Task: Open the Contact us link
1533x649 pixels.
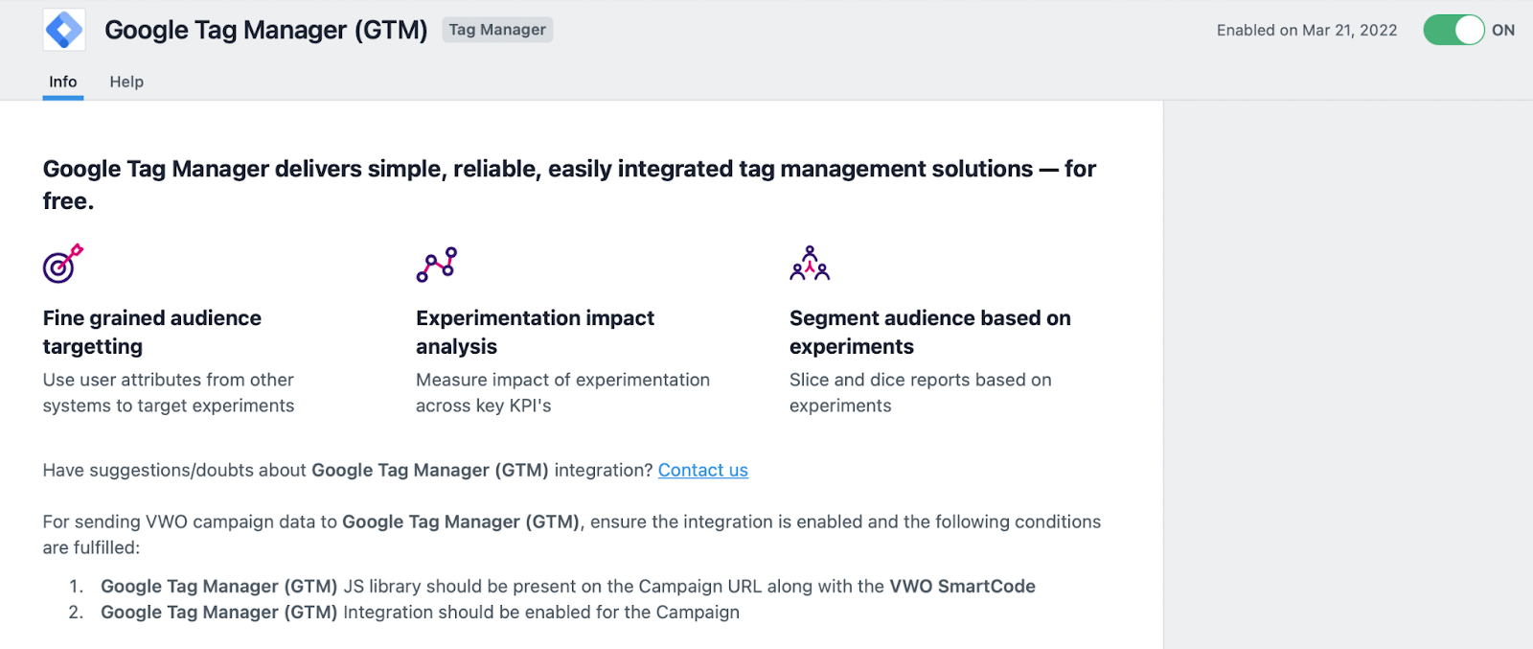Action: 703,470
